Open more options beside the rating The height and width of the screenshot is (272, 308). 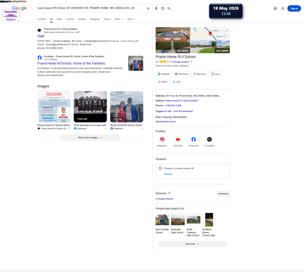[192, 62]
